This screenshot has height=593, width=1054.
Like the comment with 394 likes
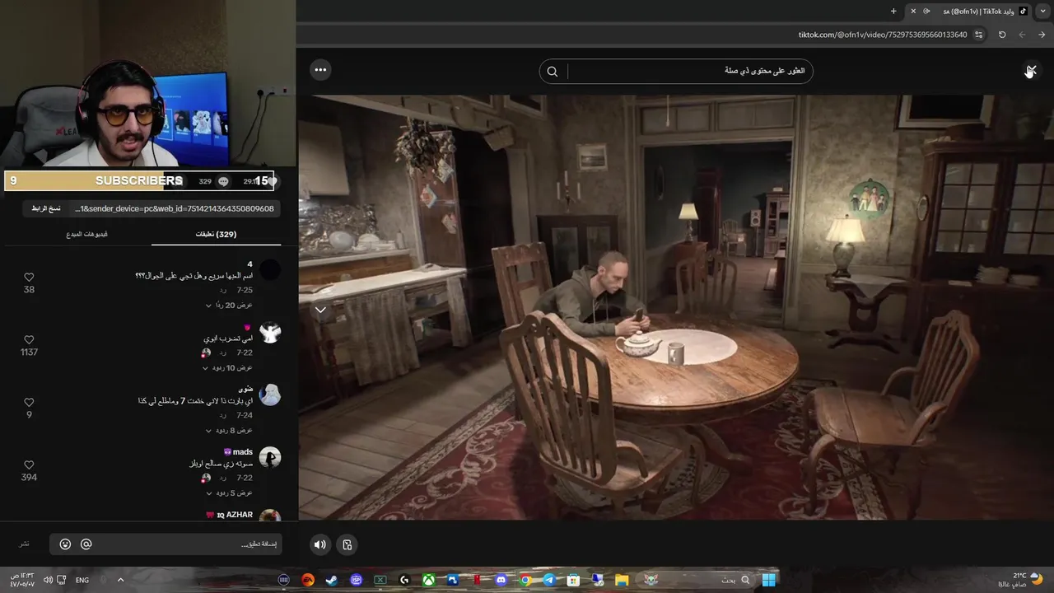(x=29, y=465)
